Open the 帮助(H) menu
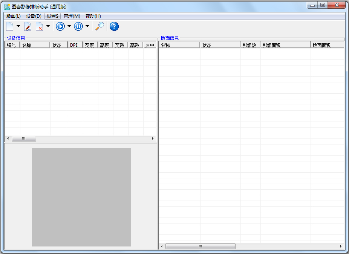Screen dimensions: 349x254 (93, 16)
